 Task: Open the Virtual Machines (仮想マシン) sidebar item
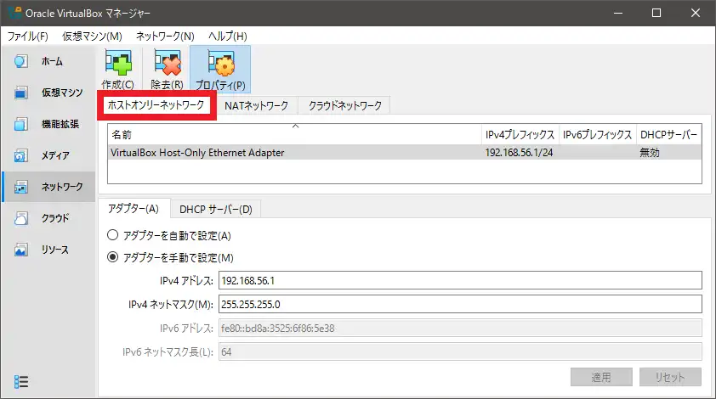(x=48, y=93)
